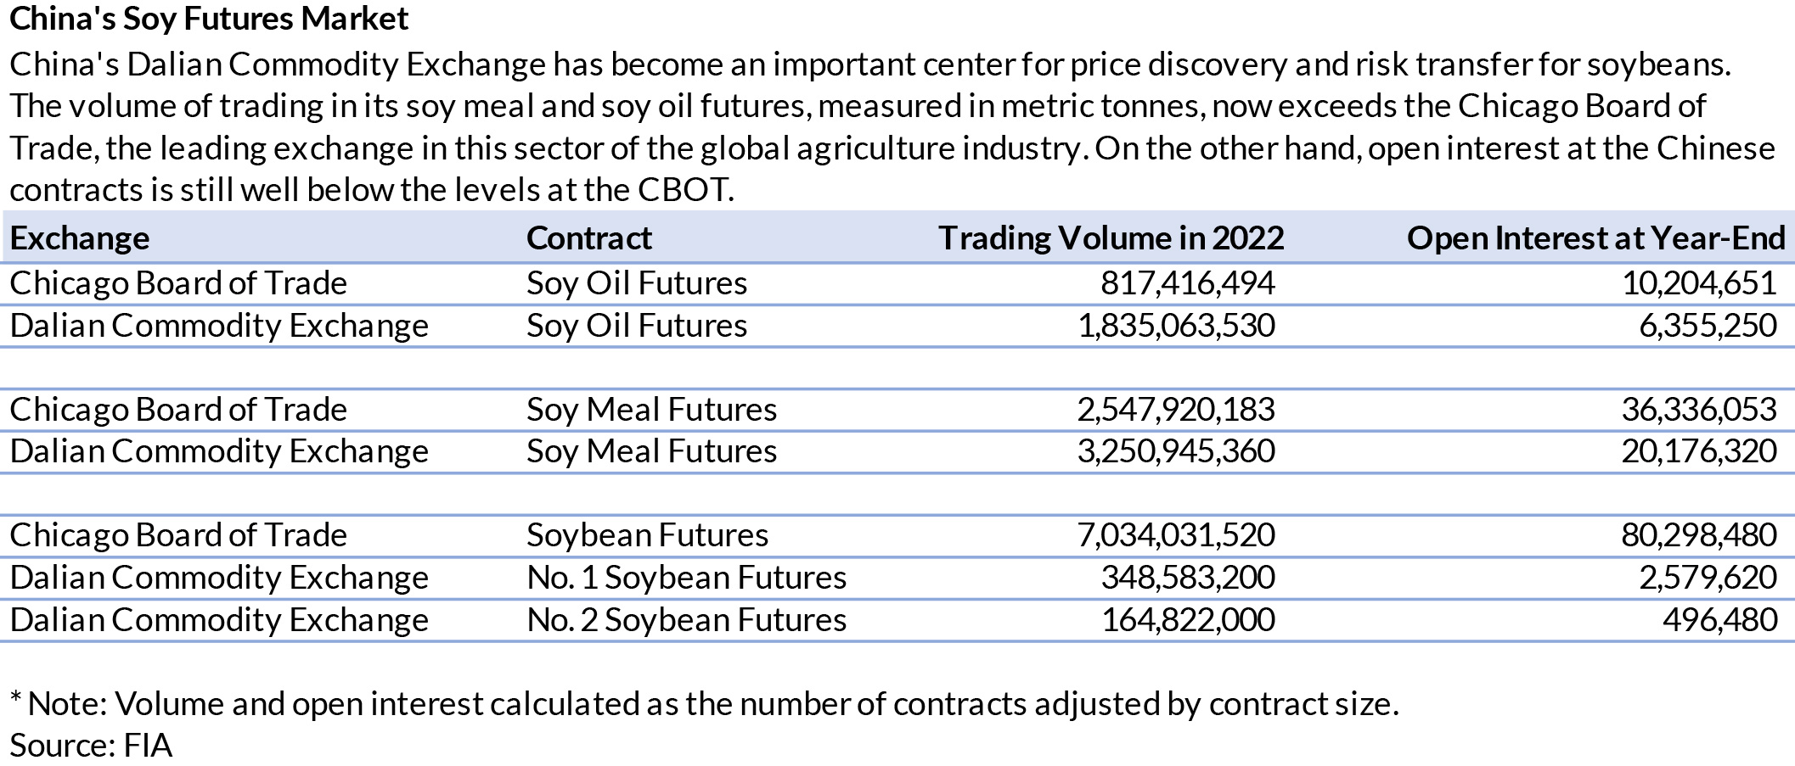Select the Contract column header
The image size is (1795, 766).
[589, 238]
